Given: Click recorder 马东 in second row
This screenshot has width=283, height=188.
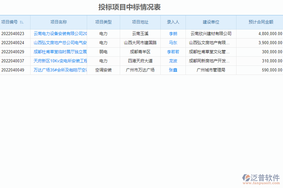Looking at the screenshot, I should [x=173, y=43].
